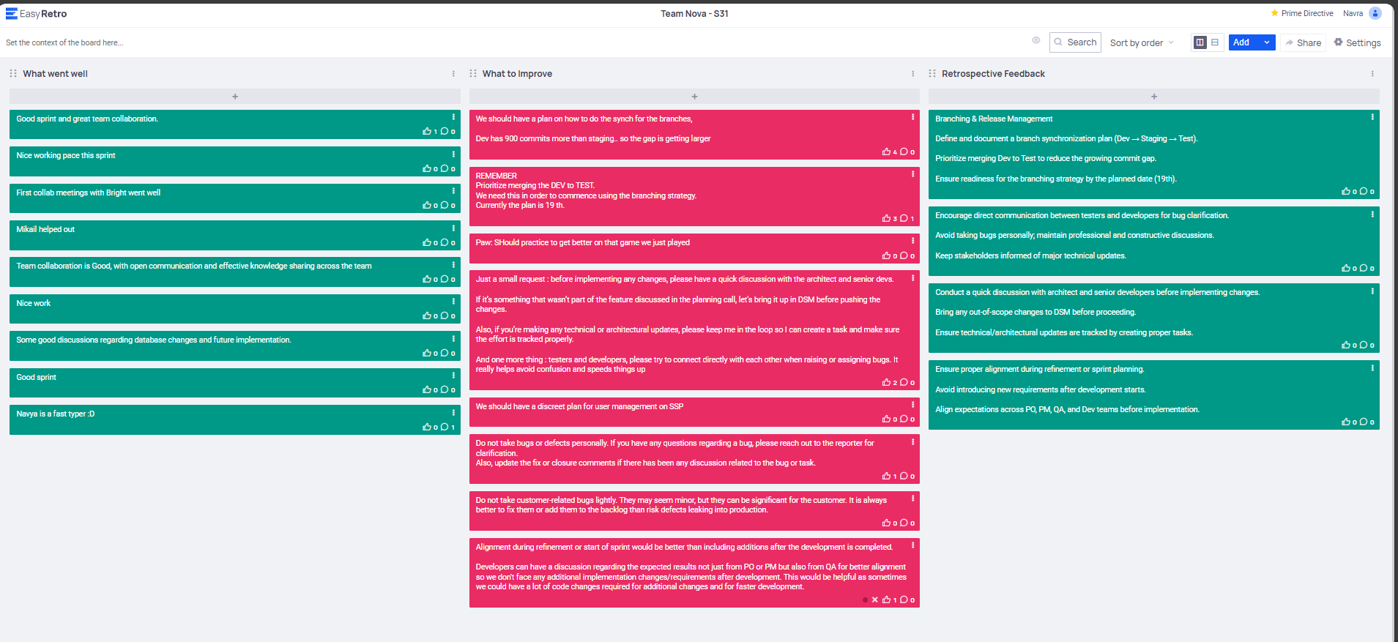The image size is (1398, 642).
Task: Like the 'Paw: SHould practice' card
Action: 886,255
